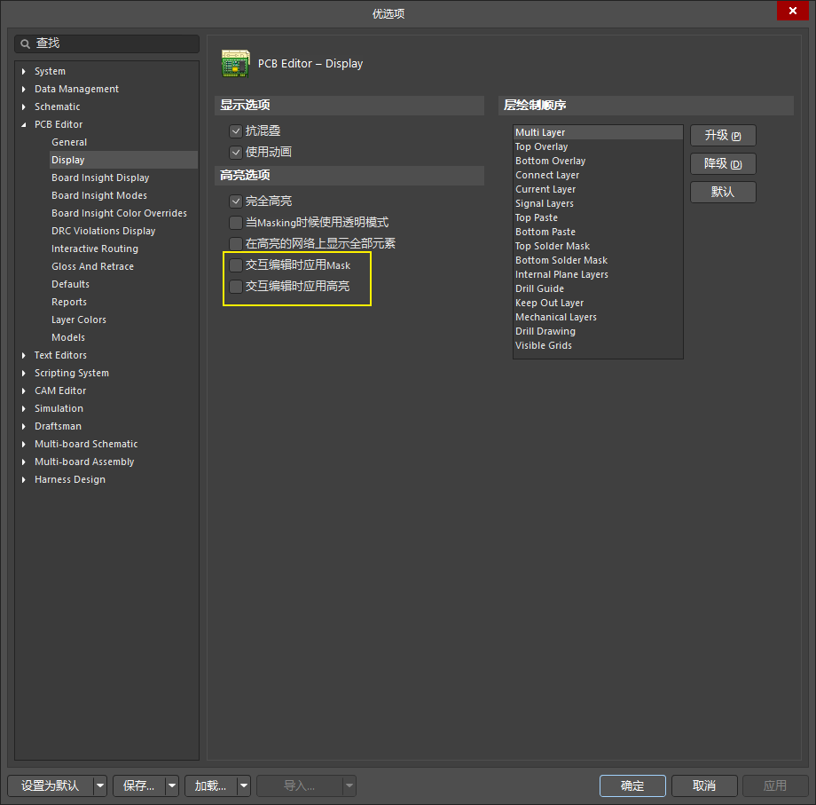
Task: Click the PCB Editor Display page icon
Action: point(234,63)
